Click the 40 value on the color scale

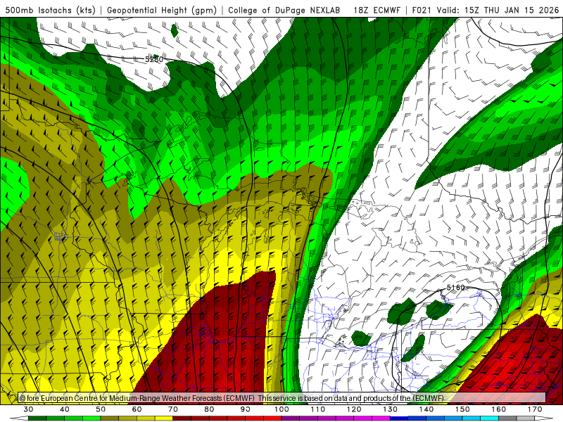pyautogui.click(x=64, y=409)
